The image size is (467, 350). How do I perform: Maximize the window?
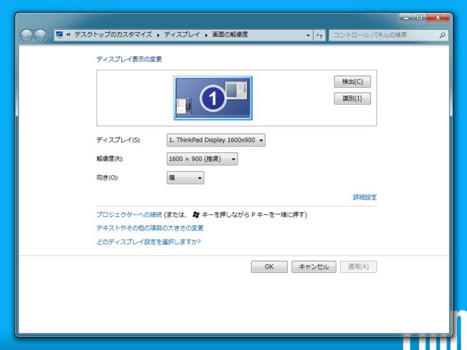420,18
